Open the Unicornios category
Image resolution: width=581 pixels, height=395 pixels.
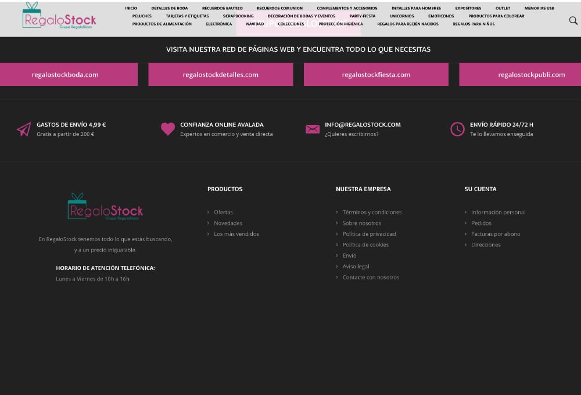tap(401, 16)
